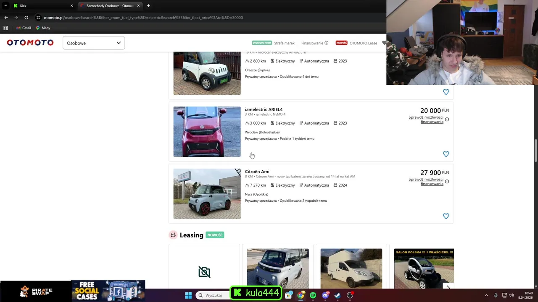
Task: Favorite the Citroën Ami listing with heart icon
Action: [x=446, y=216]
